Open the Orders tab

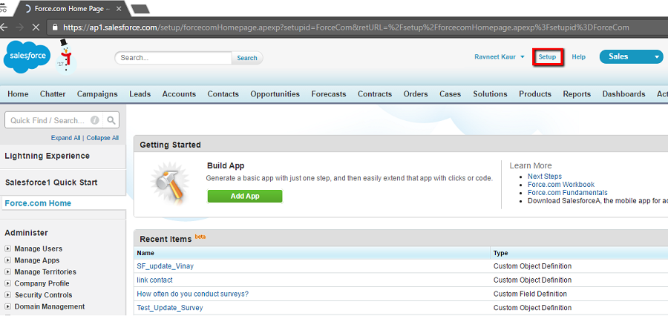point(416,94)
